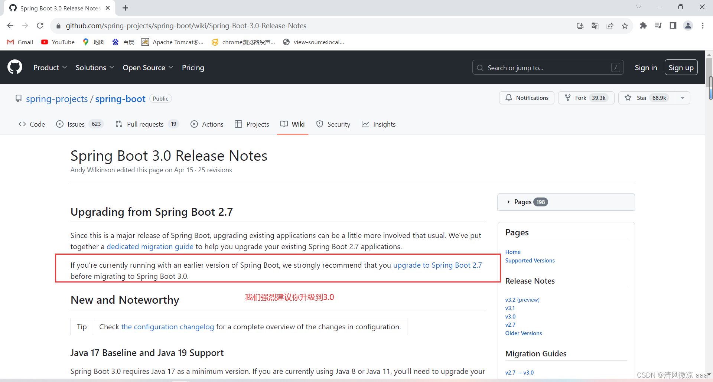This screenshot has height=382, width=713.
Task: Click the browser address bar URL
Action: pos(186,26)
